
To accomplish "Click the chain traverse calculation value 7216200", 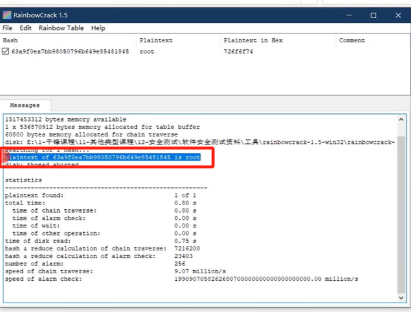I will tap(187, 249).
